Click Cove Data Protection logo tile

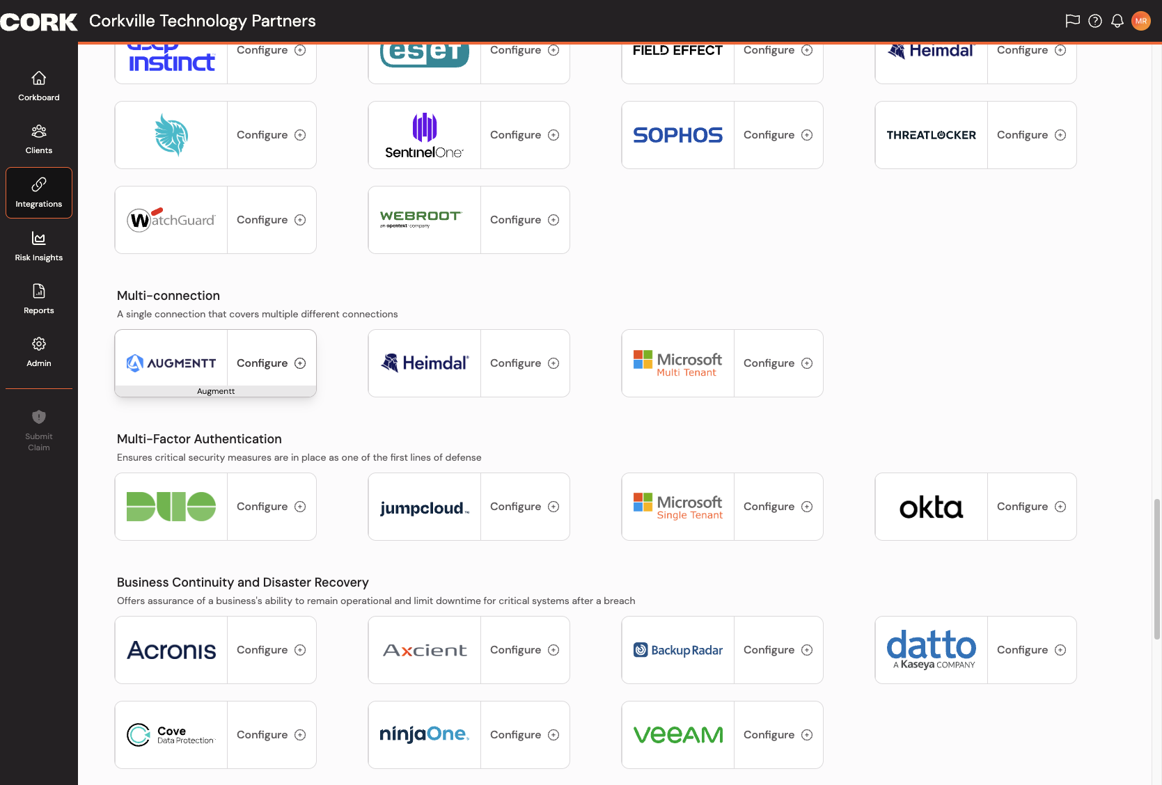171,735
